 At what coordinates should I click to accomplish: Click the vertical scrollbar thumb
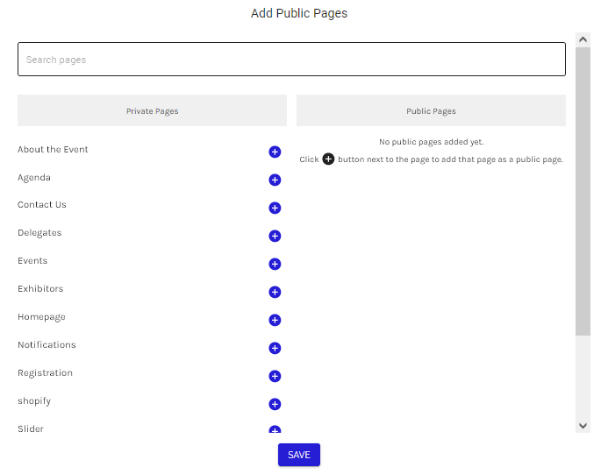pos(583,191)
